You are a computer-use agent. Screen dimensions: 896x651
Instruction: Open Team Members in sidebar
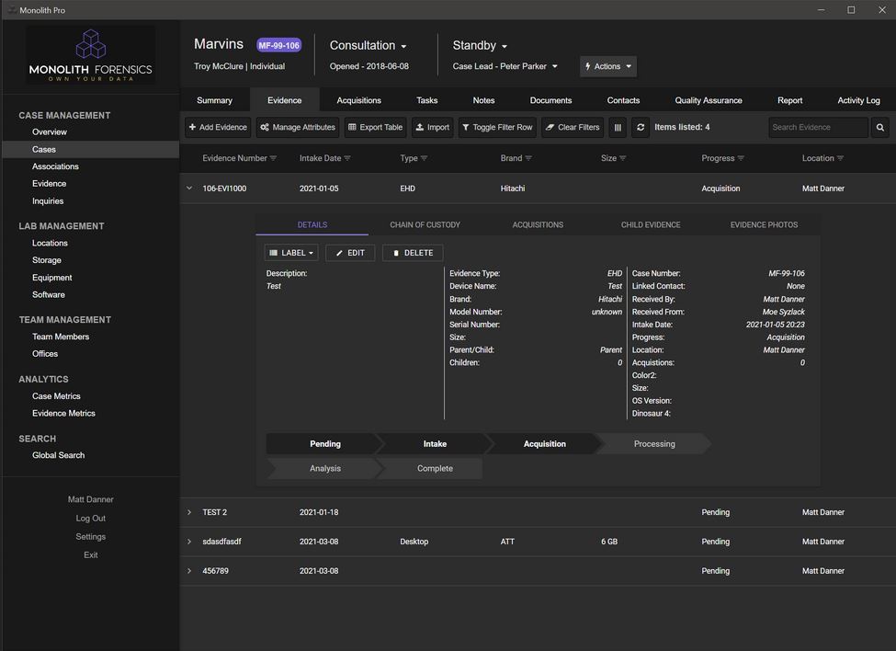coord(61,337)
